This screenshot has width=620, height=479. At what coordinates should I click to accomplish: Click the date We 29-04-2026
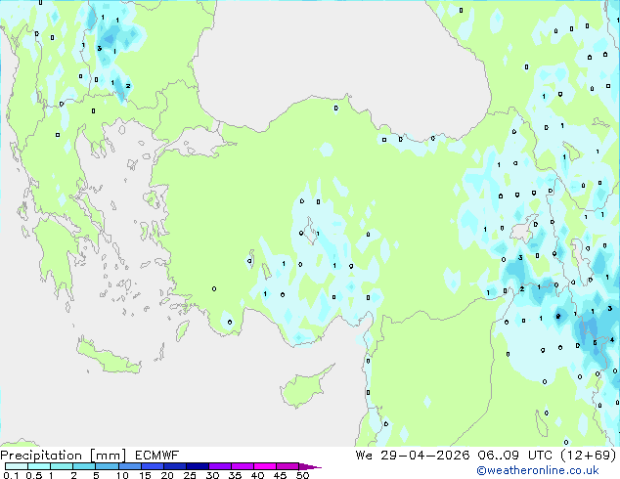tap(412, 456)
